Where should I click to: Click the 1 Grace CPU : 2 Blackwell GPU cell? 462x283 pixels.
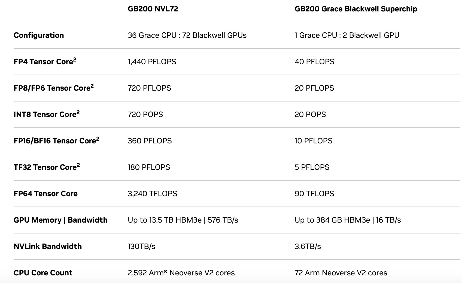pyautogui.click(x=347, y=35)
